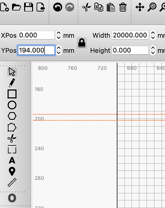
Task: Pick the Measure ruler tool
Action: pyautogui.click(x=12, y=182)
